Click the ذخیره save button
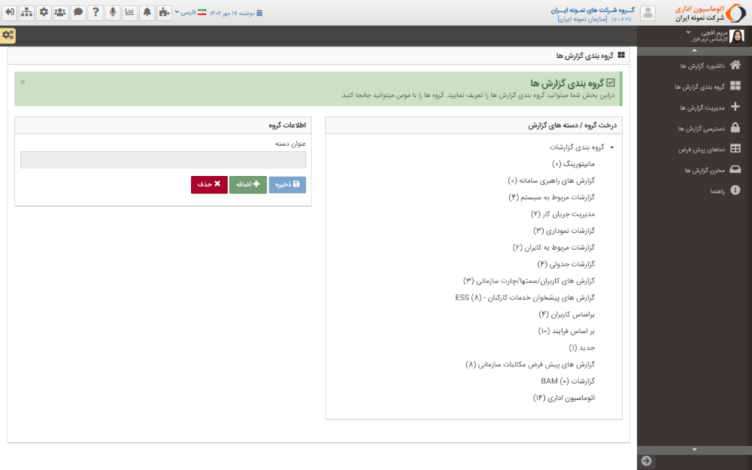752x470 pixels. [287, 183]
